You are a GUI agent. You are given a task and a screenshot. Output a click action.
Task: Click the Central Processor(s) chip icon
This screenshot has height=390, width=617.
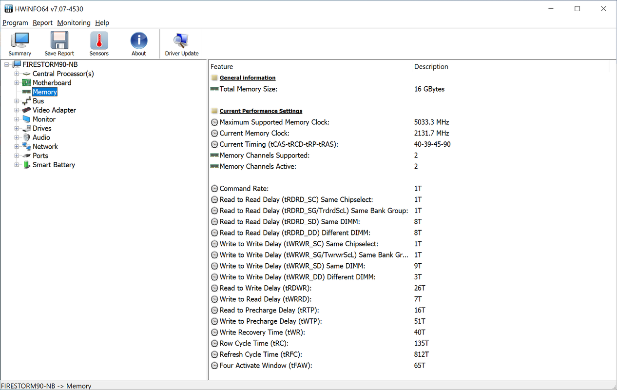26,74
